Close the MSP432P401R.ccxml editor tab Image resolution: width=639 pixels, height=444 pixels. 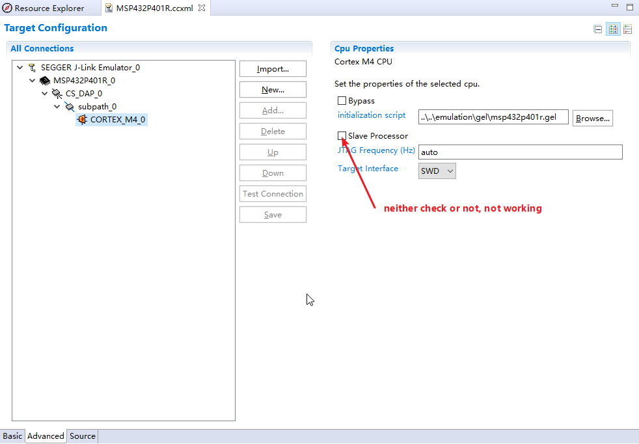point(202,8)
